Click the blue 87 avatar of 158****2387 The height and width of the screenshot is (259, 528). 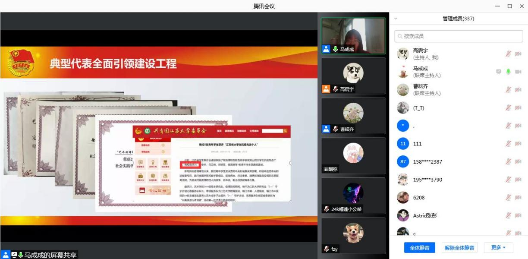(x=403, y=162)
